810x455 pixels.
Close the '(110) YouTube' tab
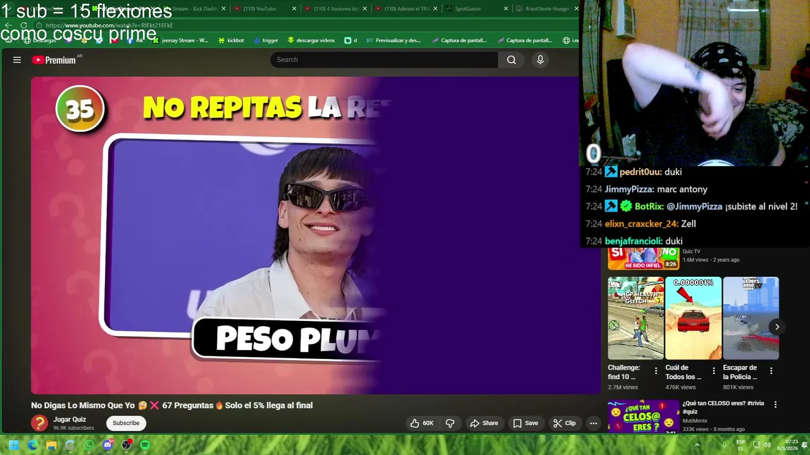coord(294,9)
